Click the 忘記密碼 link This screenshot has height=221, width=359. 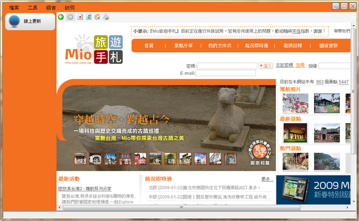[x=284, y=65]
